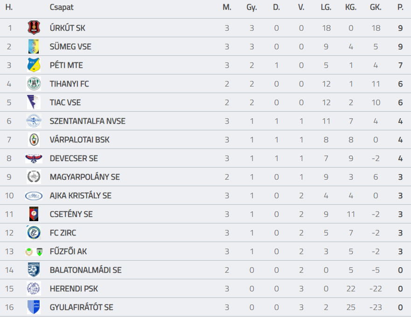Open the HERENDI PSK team page
The height and width of the screenshot is (317, 411).
74,289
